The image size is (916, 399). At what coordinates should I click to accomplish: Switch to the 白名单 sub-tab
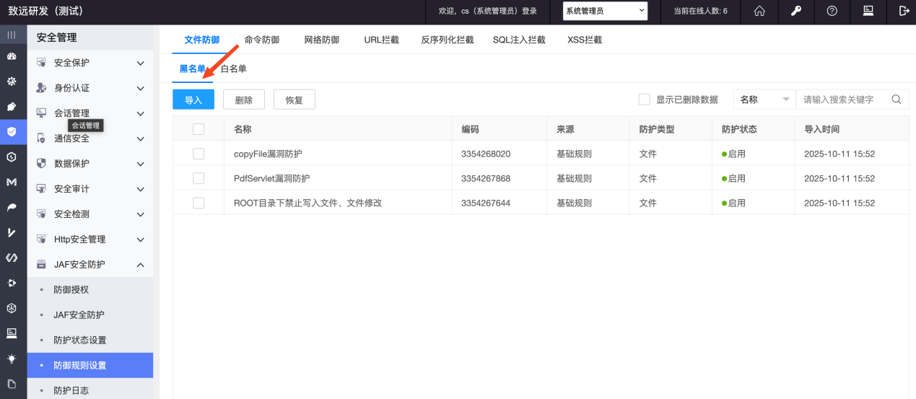point(234,69)
